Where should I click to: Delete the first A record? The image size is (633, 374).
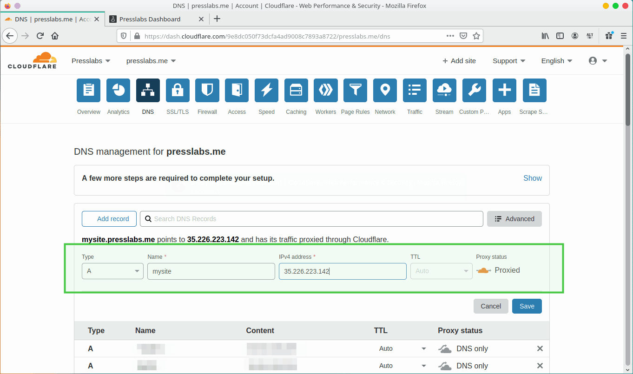540,348
